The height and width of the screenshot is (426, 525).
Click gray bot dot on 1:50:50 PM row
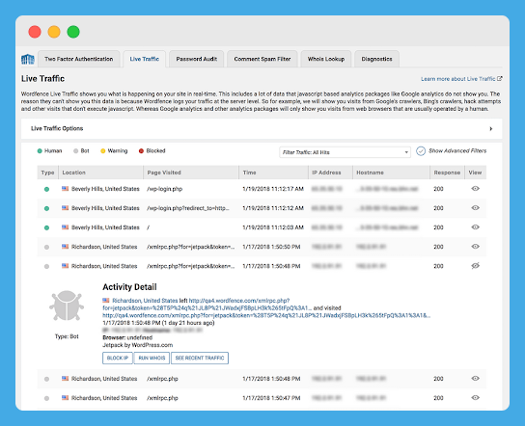[x=46, y=247]
